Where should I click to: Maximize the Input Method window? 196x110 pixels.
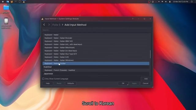(144, 19)
